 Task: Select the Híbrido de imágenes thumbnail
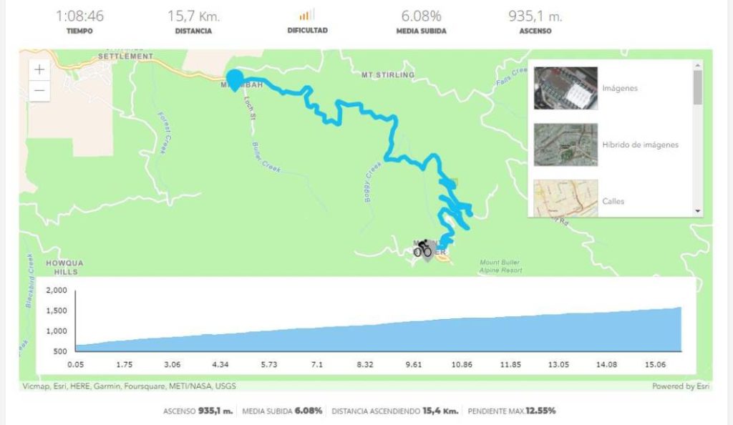point(565,145)
